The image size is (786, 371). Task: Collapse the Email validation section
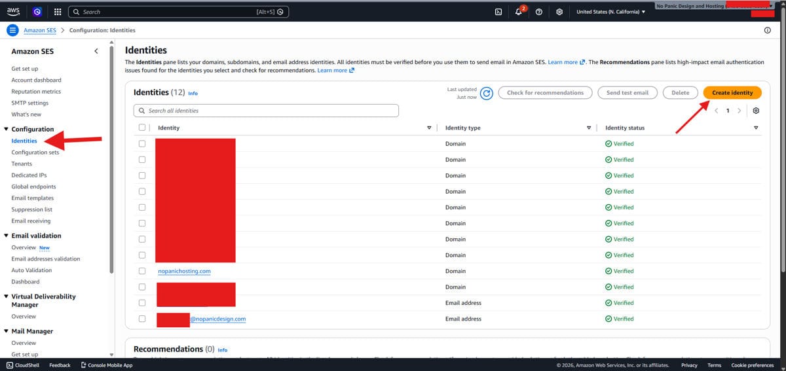pos(7,236)
